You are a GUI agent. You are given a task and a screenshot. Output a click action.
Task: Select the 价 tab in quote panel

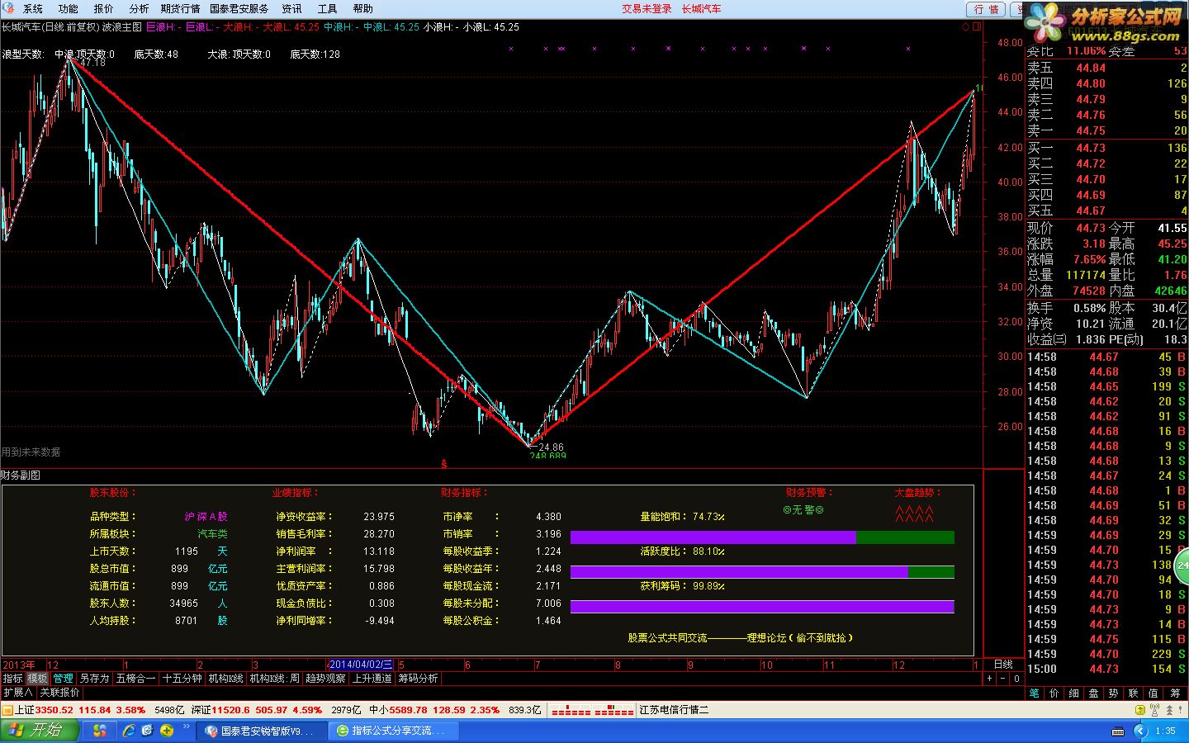click(1054, 693)
